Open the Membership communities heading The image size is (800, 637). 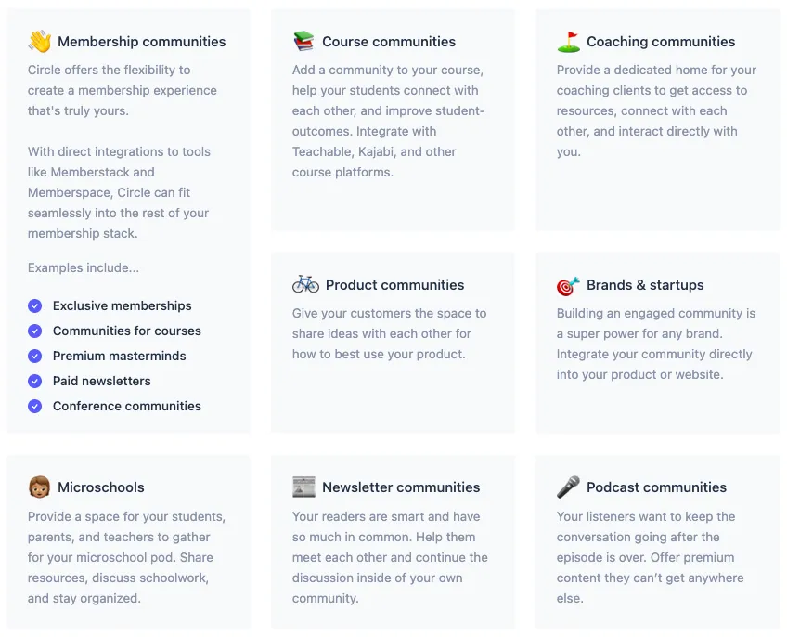tap(141, 42)
